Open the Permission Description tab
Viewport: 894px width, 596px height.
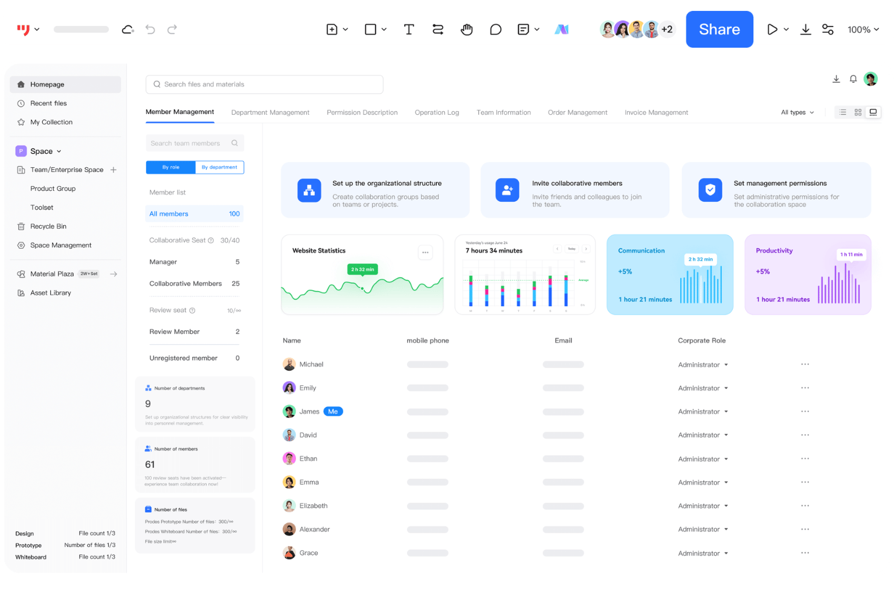coord(362,112)
